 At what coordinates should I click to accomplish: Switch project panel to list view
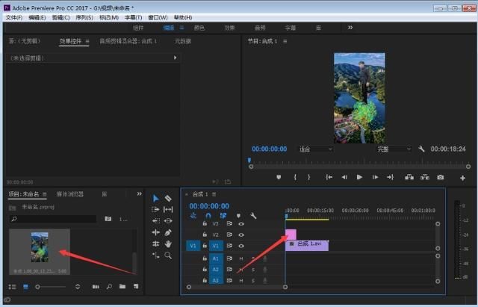pyautogui.click(x=12, y=286)
